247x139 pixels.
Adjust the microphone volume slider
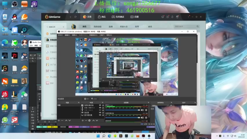click(x=123, y=110)
